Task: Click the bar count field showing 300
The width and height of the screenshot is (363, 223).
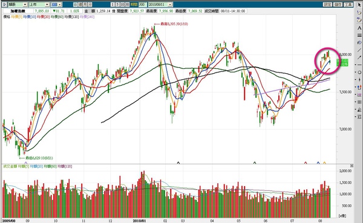Action: [142, 4]
